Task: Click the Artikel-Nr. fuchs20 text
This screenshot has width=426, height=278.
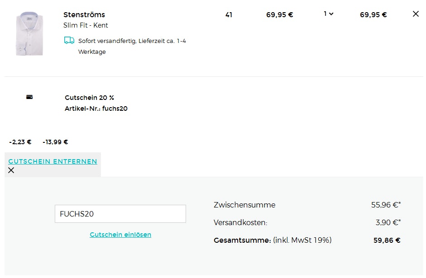Action: [96, 108]
